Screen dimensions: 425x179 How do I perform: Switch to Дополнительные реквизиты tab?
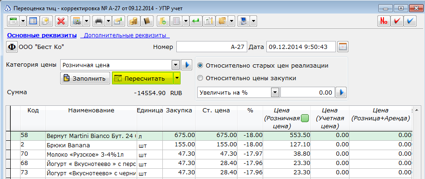125,35
